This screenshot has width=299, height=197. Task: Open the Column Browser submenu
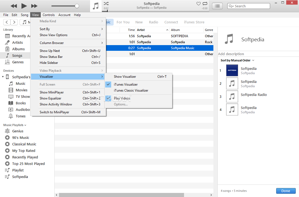coord(68,43)
